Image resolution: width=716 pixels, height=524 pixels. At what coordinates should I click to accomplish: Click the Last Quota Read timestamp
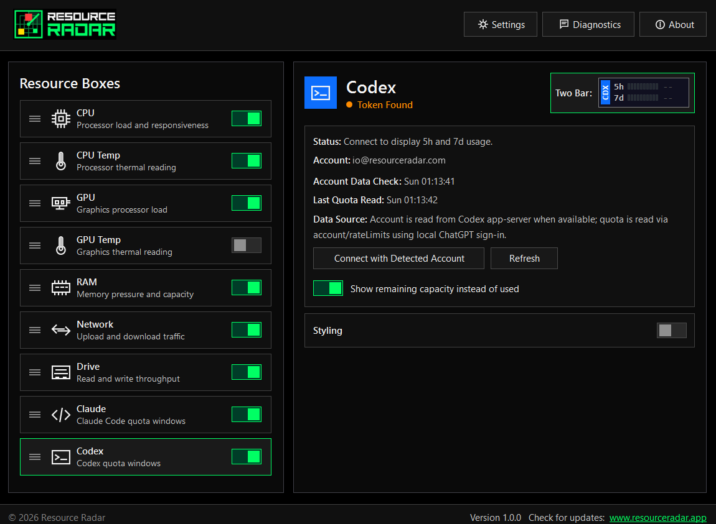pos(412,200)
